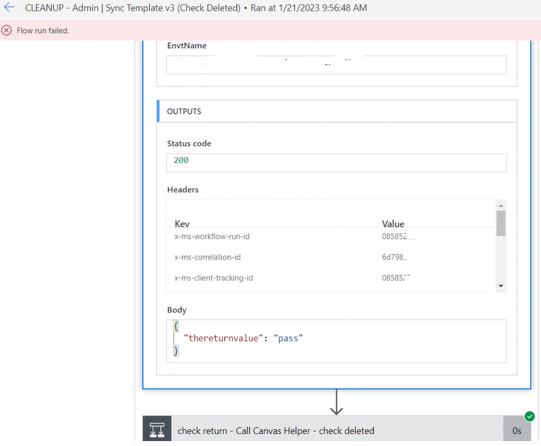Click the EnvtName label
The height and width of the screenshot is (446, 541).
(x=187, y=45)
